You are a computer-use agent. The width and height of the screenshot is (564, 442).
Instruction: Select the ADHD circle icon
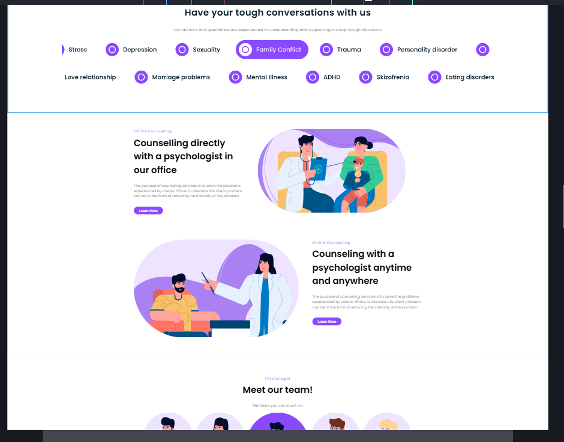point(313,77)
